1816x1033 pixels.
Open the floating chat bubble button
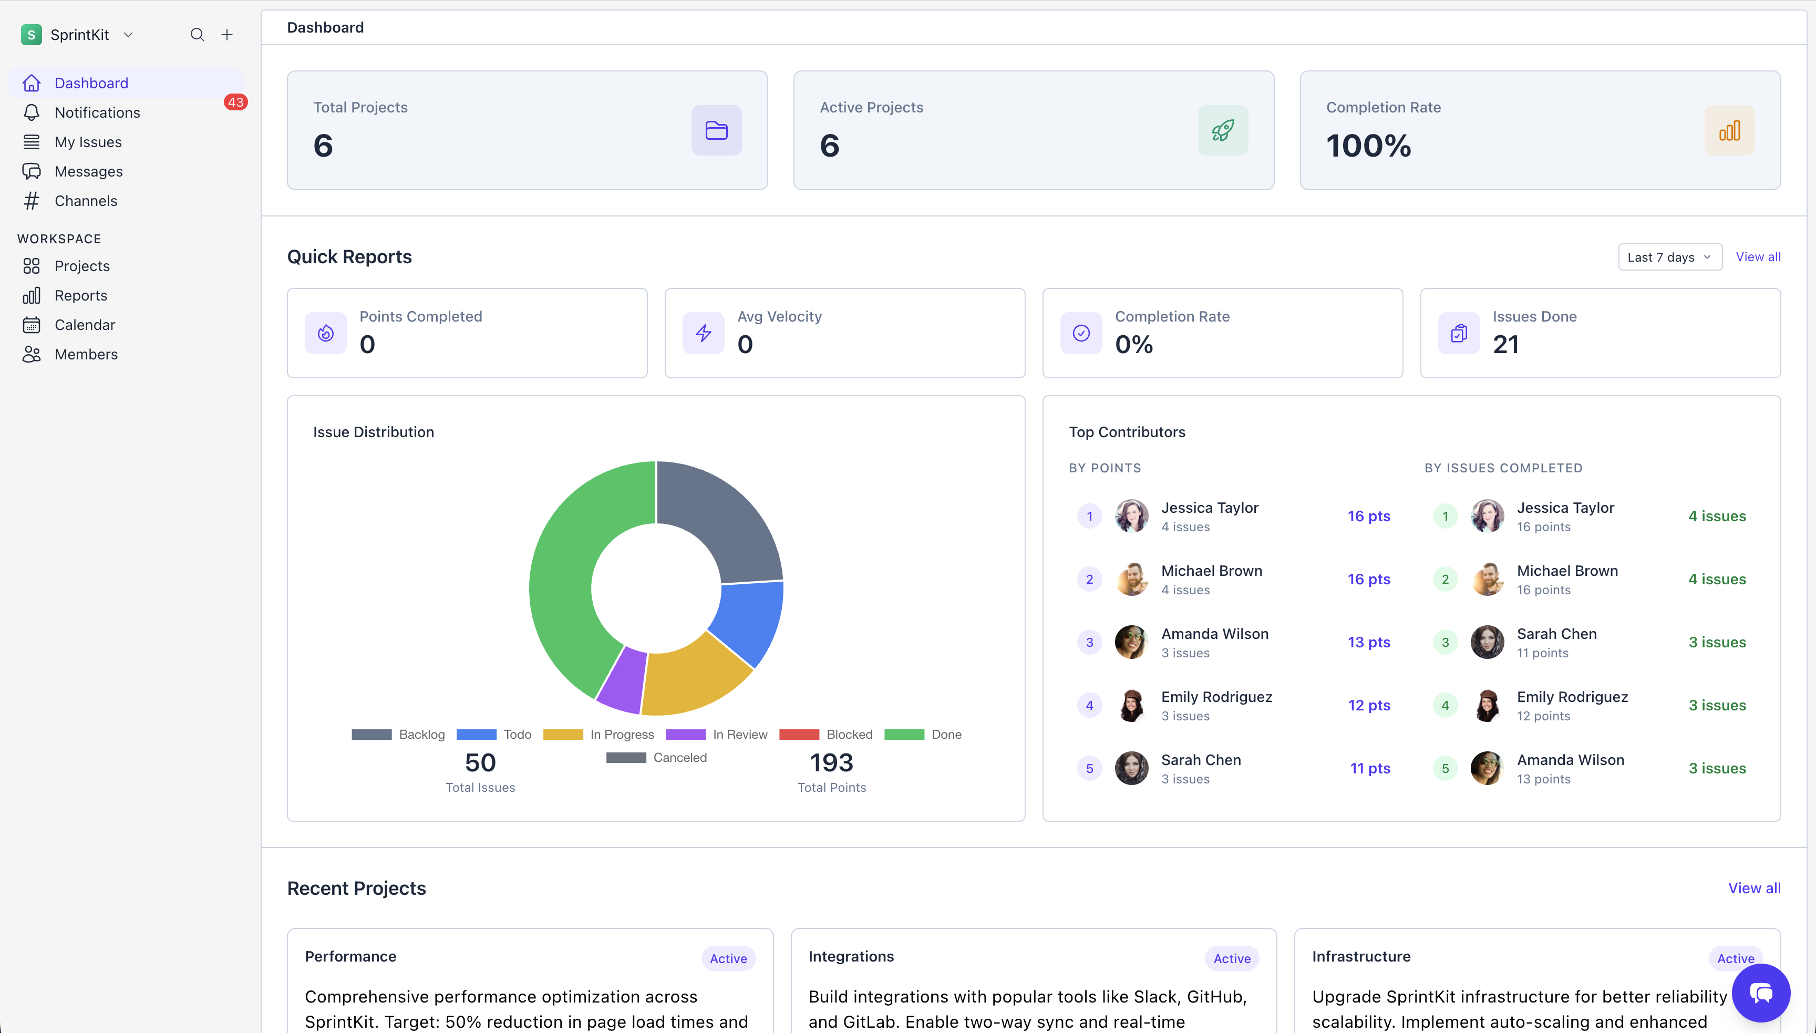[1761, 993]
